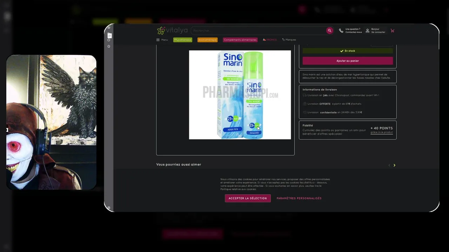Click the Vitalya flower logo

pyautogui.click(x=161, y=30)
